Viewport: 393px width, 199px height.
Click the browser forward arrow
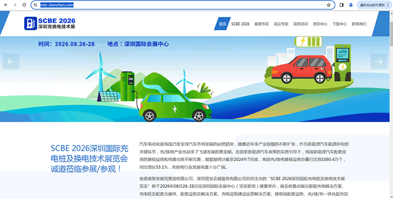click(x=15, y=5)
